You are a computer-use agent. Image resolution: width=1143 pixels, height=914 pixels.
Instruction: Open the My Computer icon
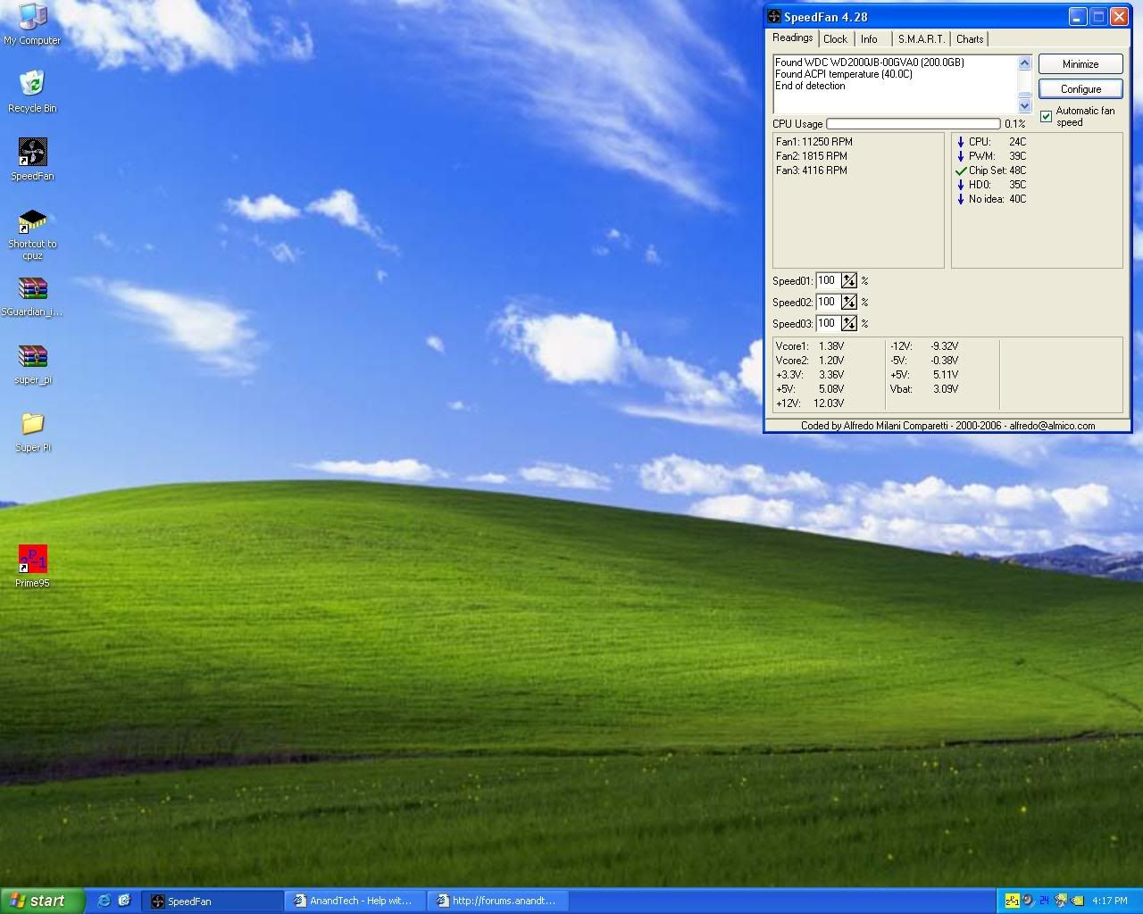pos(32,18)
